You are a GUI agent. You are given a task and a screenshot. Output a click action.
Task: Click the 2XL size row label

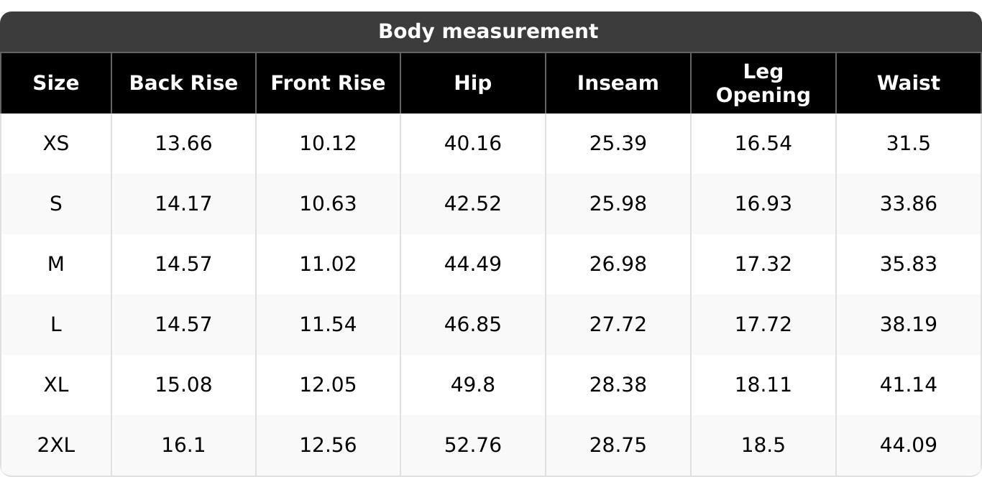[x=56, y=445]
